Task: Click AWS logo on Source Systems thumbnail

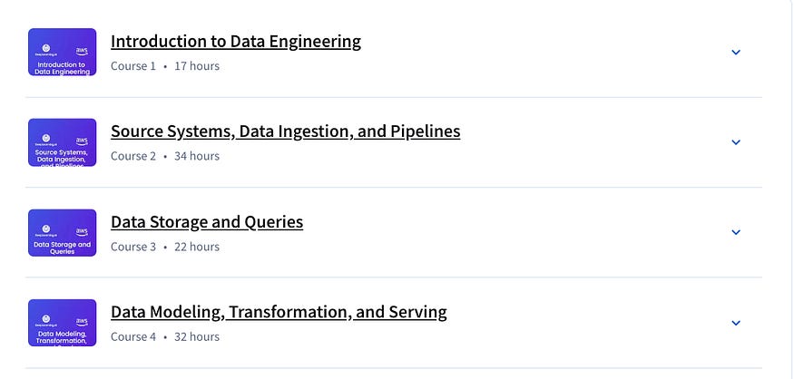Action: coord(82,141)
